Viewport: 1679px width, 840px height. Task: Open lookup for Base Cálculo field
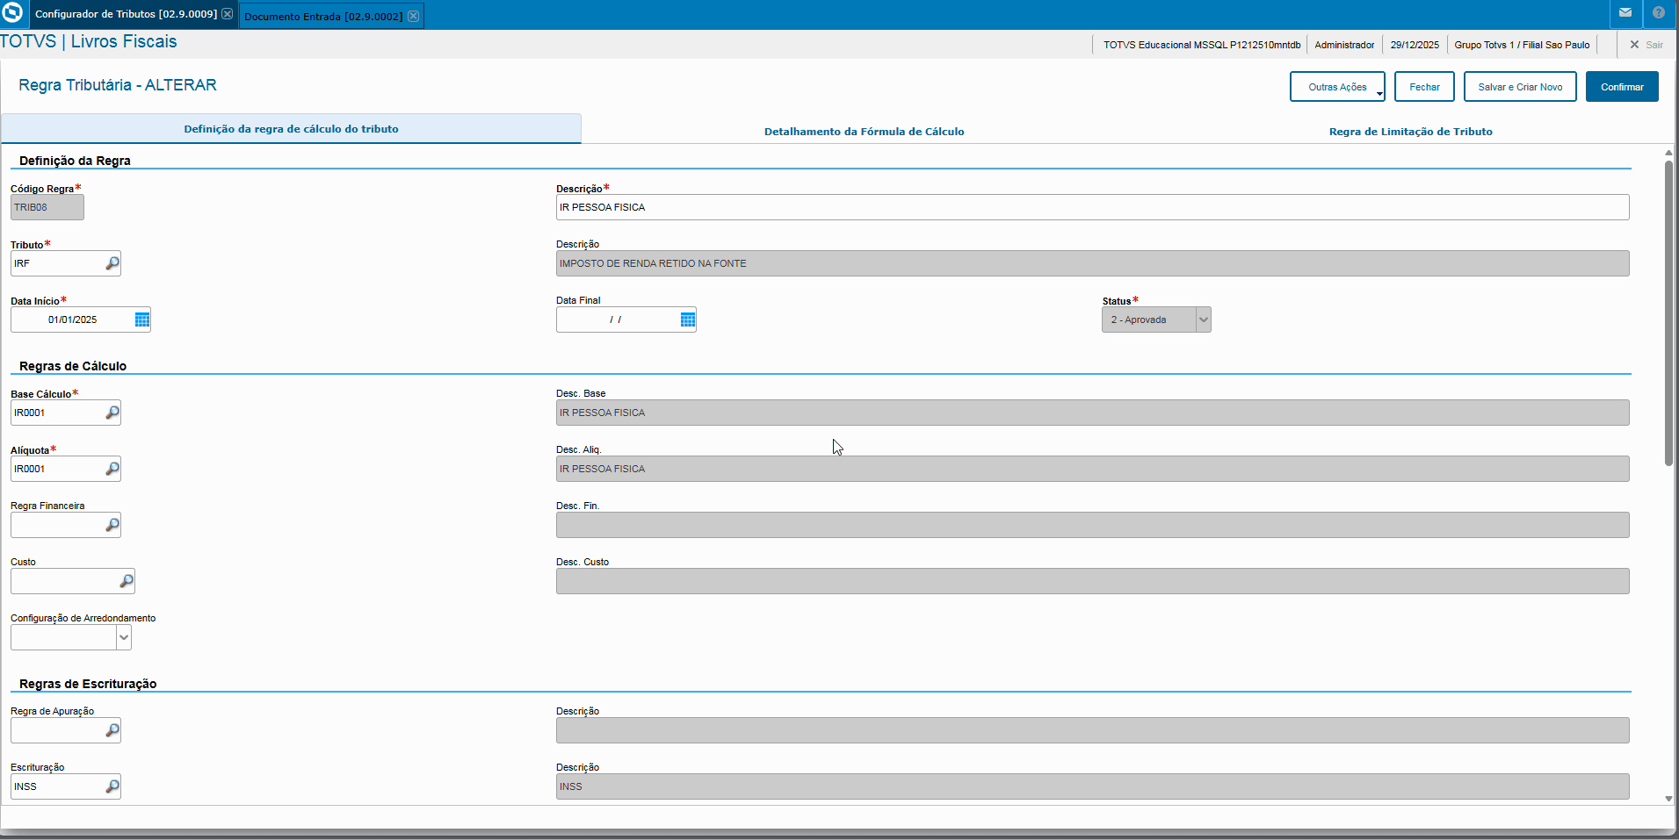coord(112,413)
